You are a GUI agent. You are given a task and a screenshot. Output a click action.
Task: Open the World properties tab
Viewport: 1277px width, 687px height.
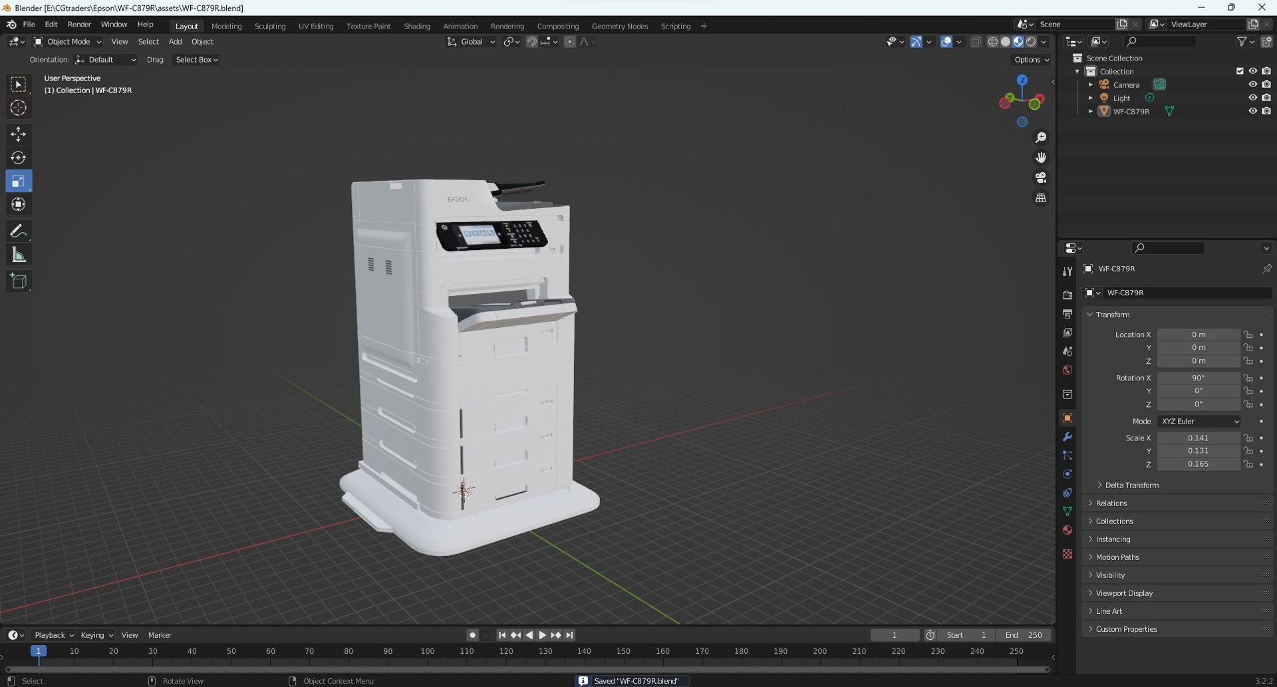(x=1067, y=370)
